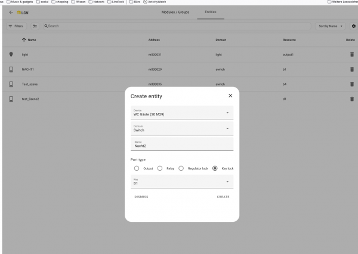The width and height of the screenshot is (358, 254).
Task: Click trash icon for test_Szene2 row
Action: click(x=351, y=99)
